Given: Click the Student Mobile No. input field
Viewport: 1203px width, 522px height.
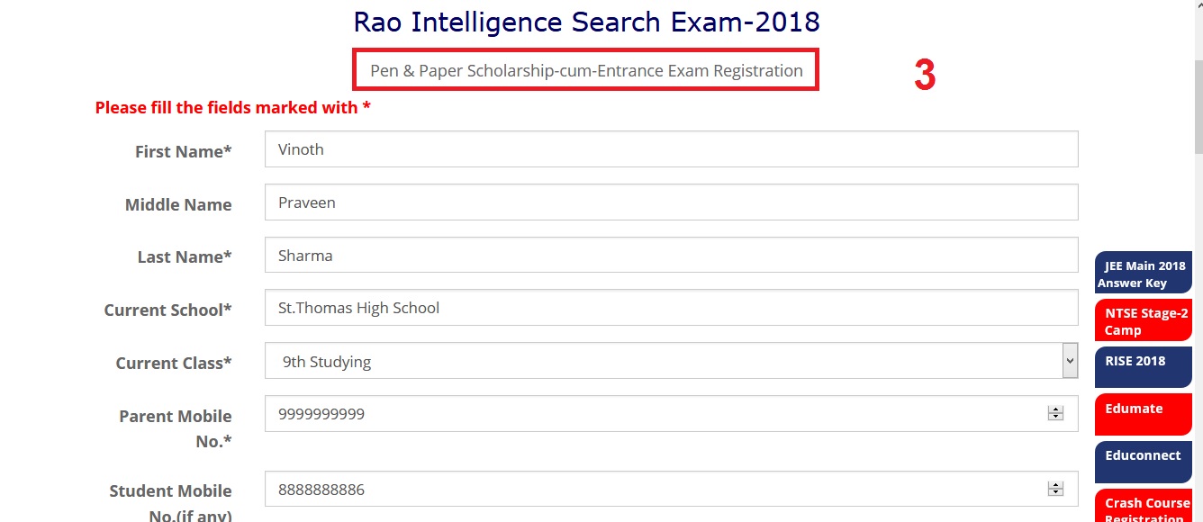Looking at the screenshot, I should 657,490.
